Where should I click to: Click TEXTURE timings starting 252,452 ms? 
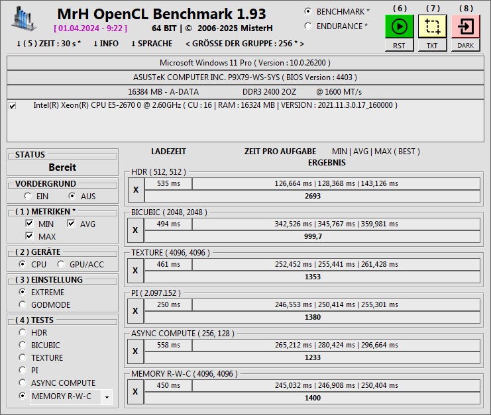(x=337, y=264)
